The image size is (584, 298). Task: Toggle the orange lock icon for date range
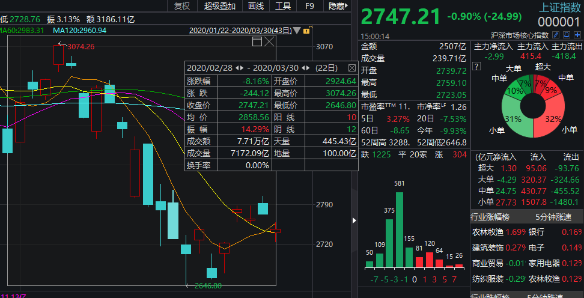coord(306,31)
